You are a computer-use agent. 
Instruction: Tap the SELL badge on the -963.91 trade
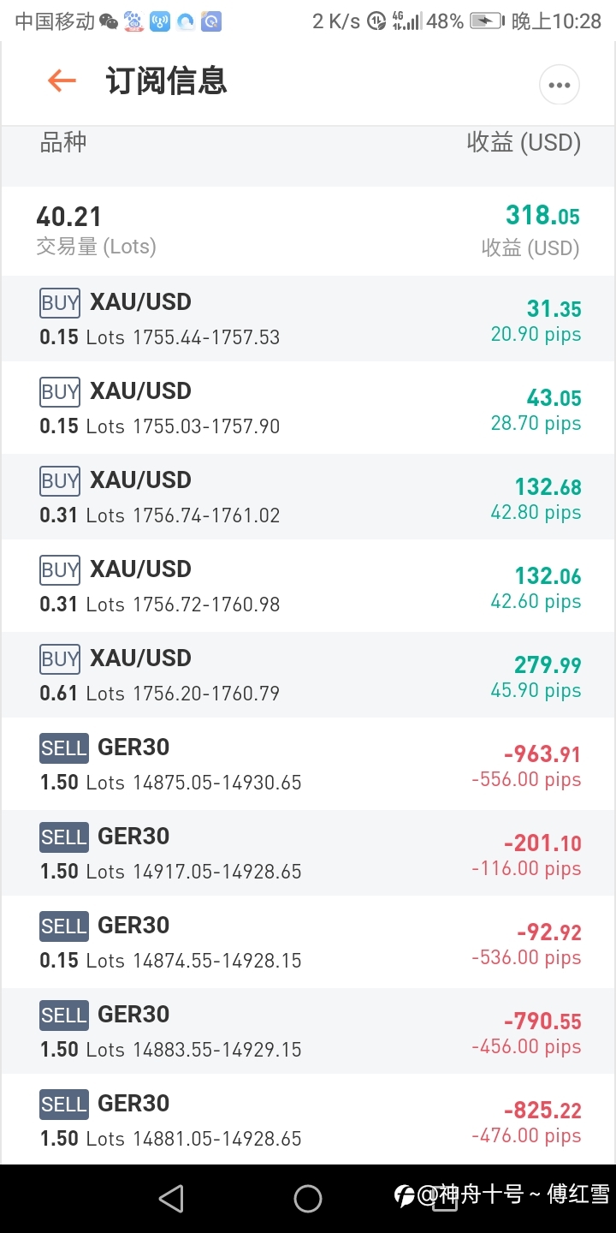[64, 748]
